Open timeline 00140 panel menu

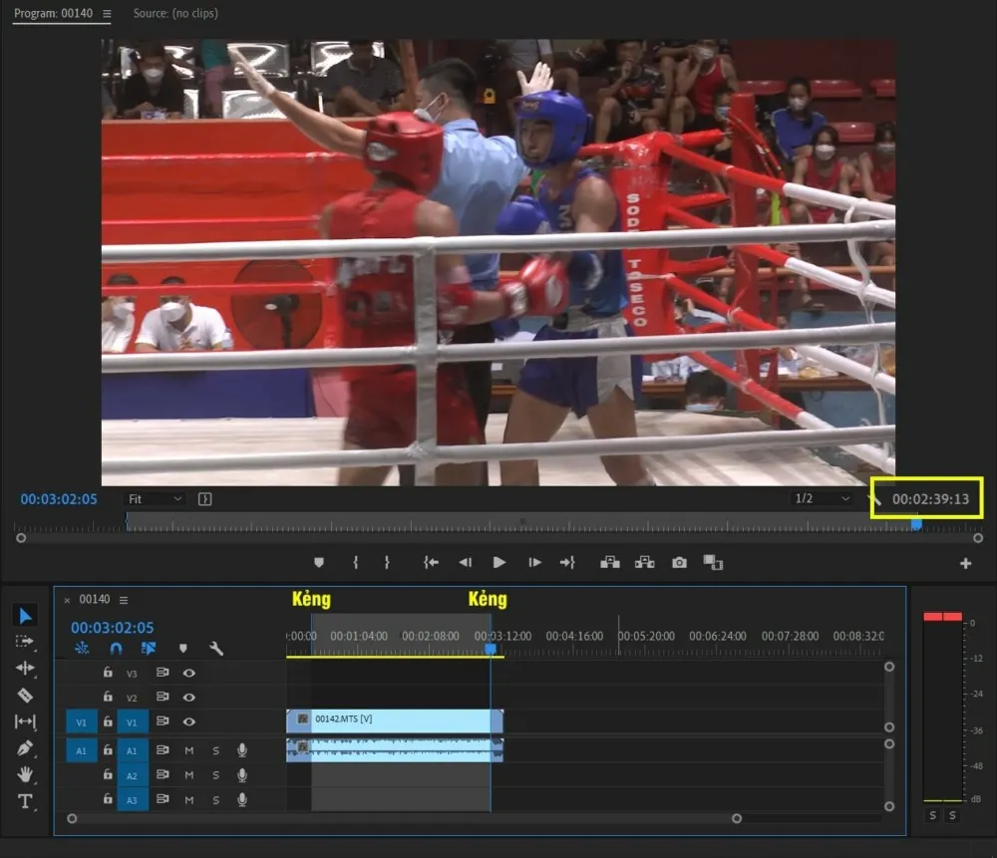(x=124, y=600)
